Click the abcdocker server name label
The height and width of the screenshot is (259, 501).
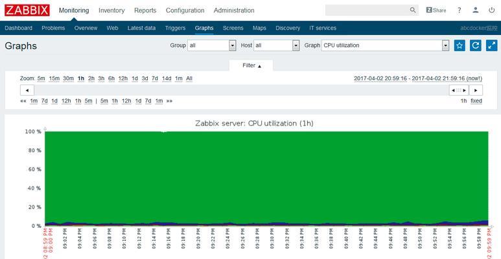tap(478, 28)
